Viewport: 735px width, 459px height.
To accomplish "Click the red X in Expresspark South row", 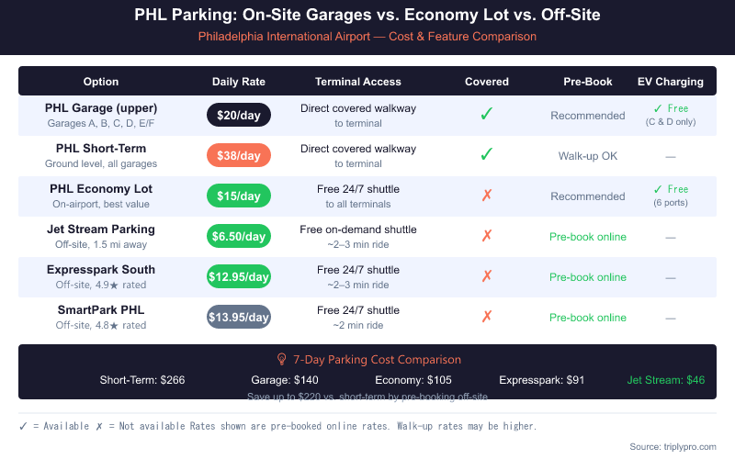I will 487,276.
